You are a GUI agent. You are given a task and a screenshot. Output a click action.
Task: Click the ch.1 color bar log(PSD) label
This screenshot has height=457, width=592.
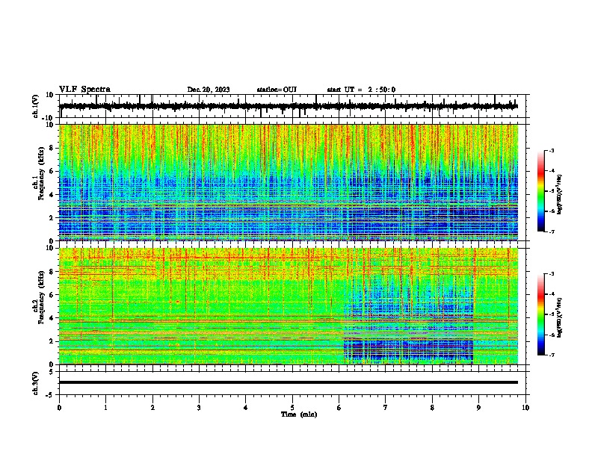(559, 194)
